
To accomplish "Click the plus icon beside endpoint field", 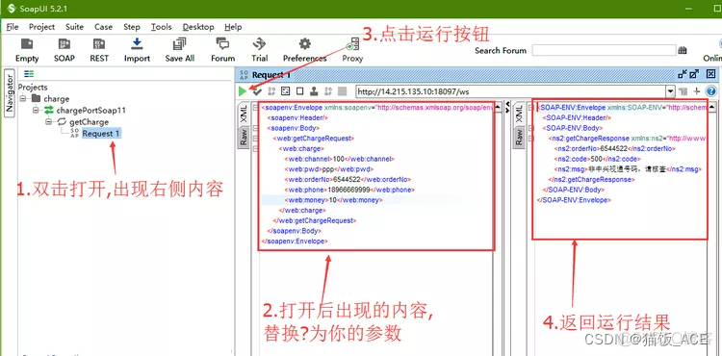I will 697,91.
